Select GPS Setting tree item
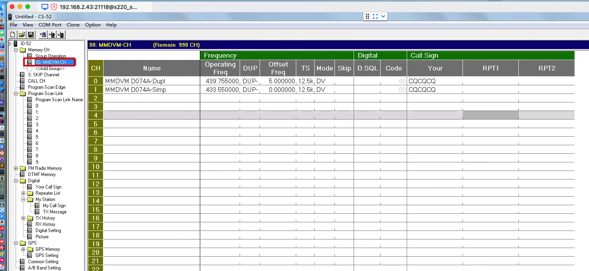This screenshot has width=589, height=271. (47, 255)
